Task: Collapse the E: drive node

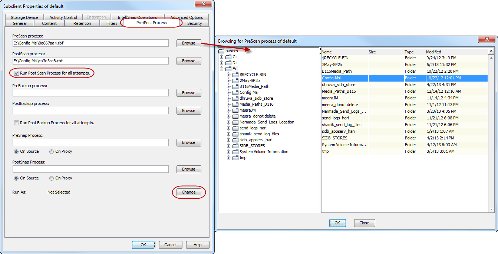Action: [221, 69]
